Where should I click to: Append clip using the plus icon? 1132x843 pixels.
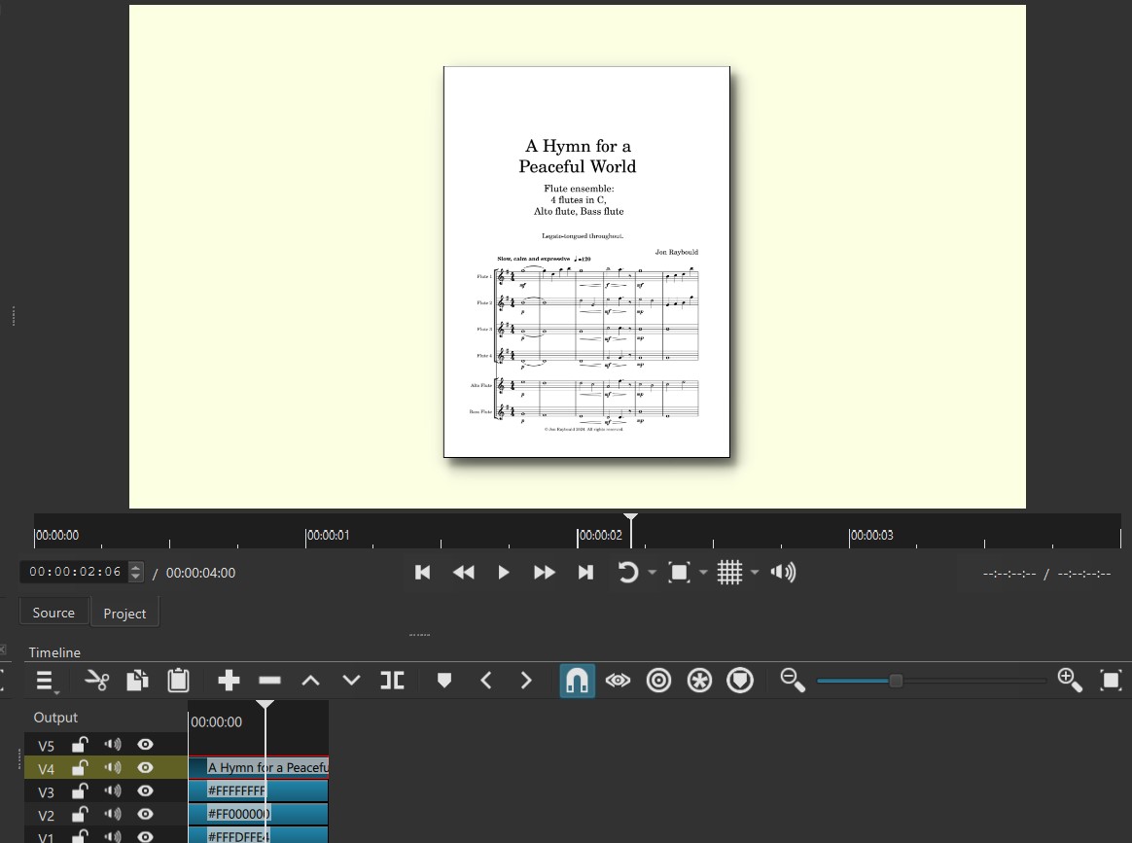point(229,681)
